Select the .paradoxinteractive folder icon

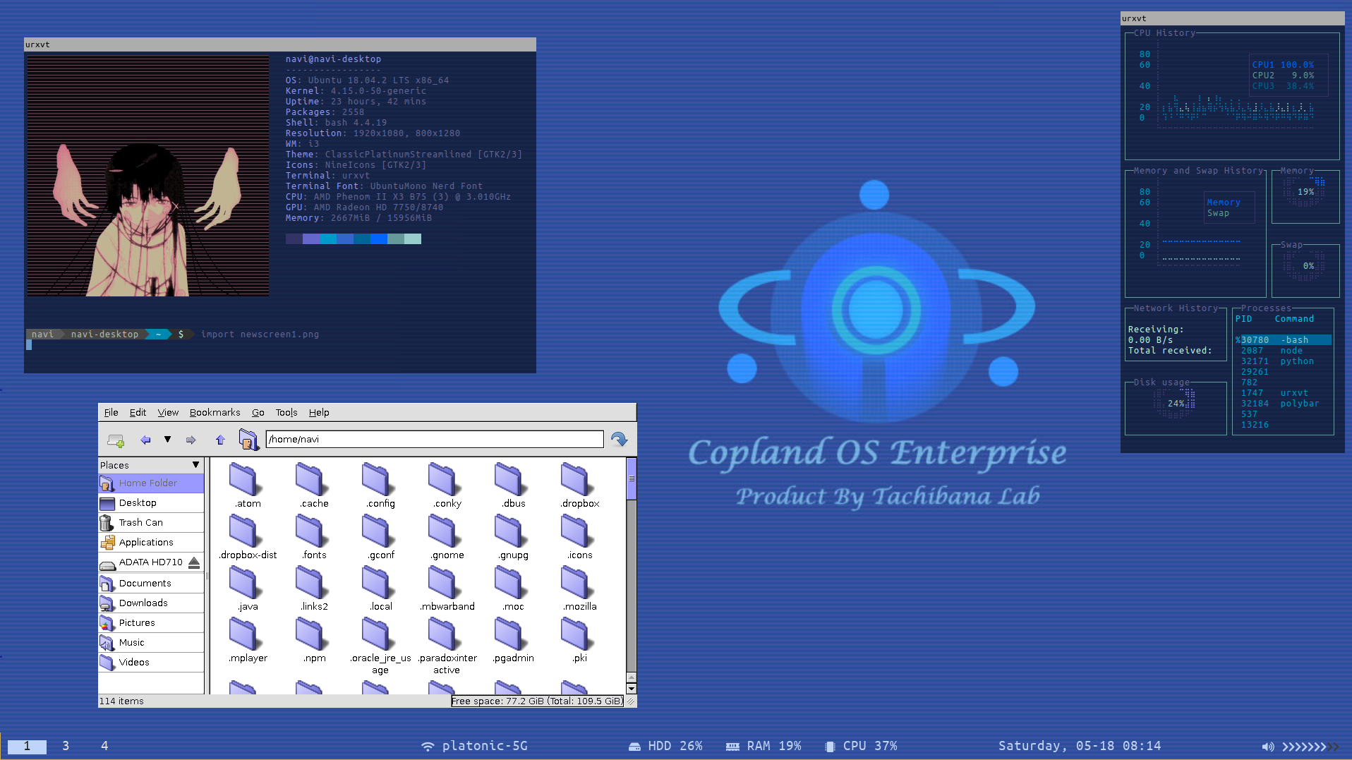coord(445,634)
